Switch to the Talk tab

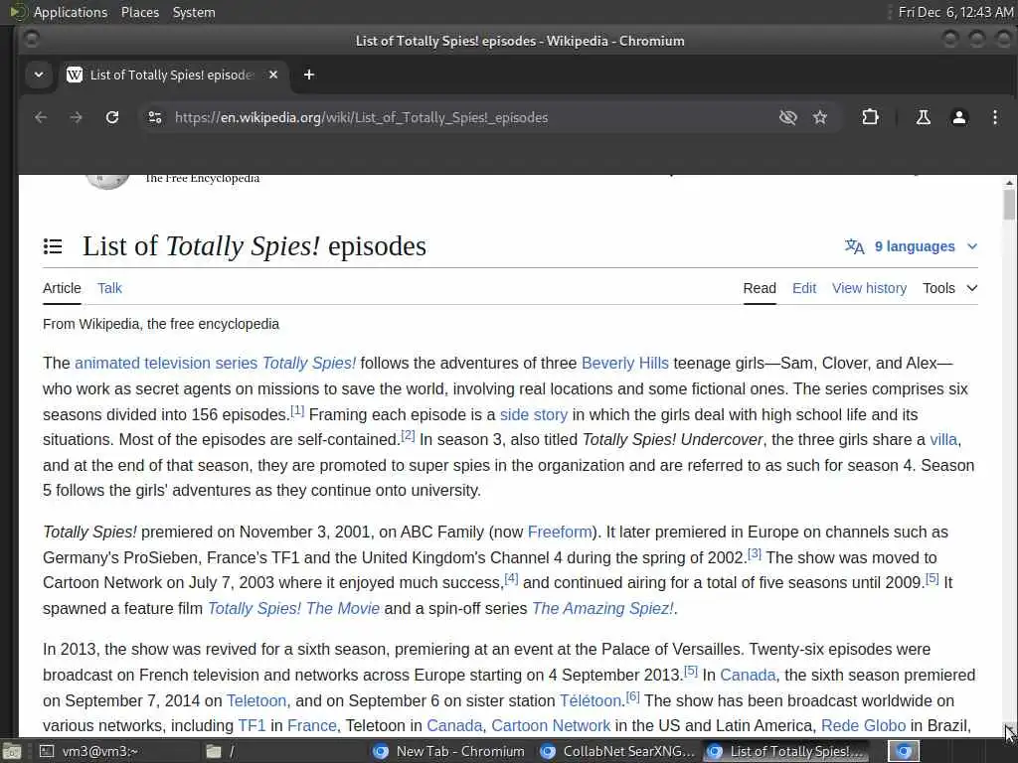109,288
